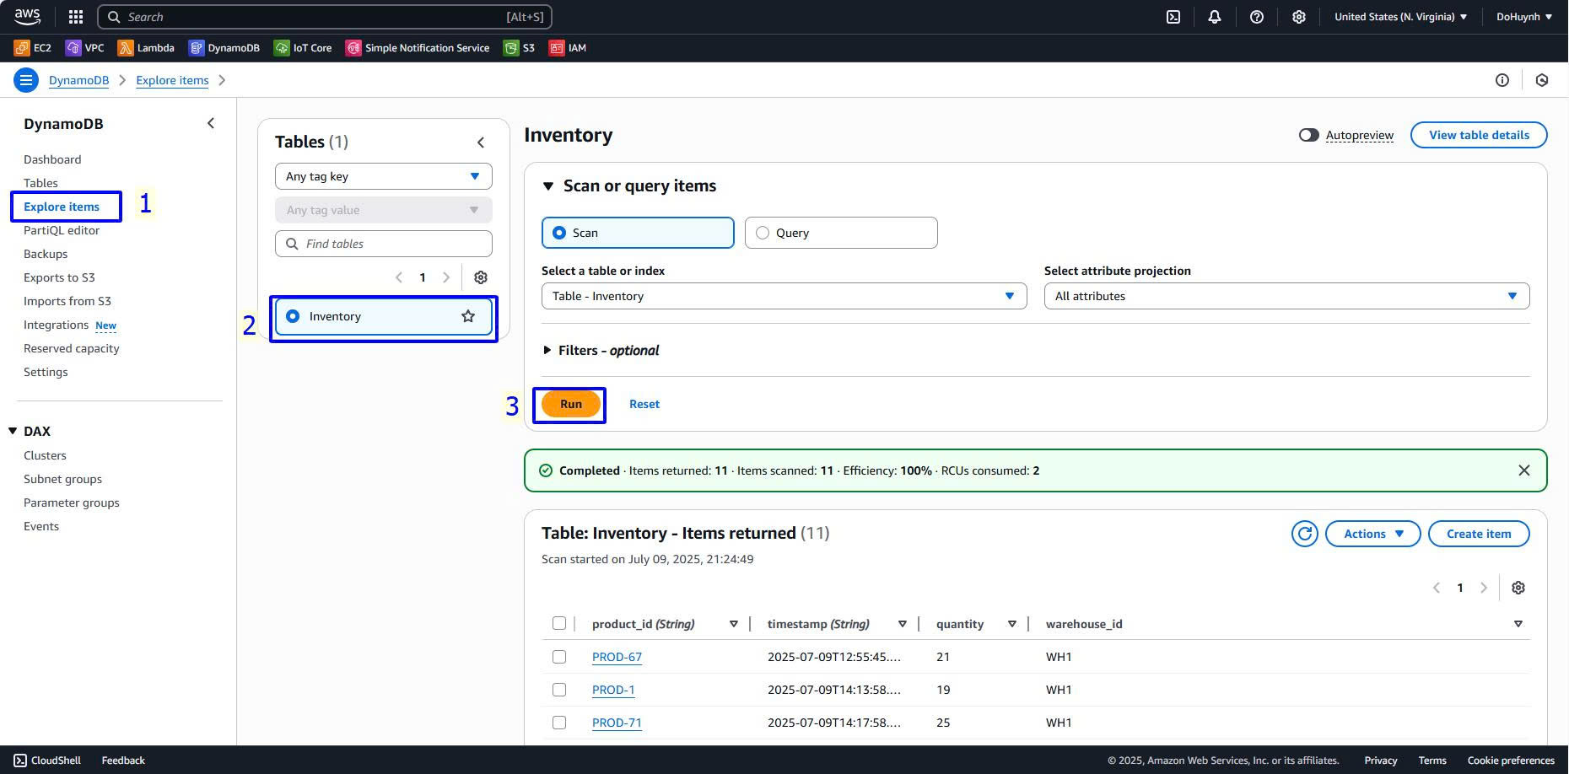The image size is (1569, 774).
Task: Open the Any tag key dropdown
Action: [x=383, y=176]
